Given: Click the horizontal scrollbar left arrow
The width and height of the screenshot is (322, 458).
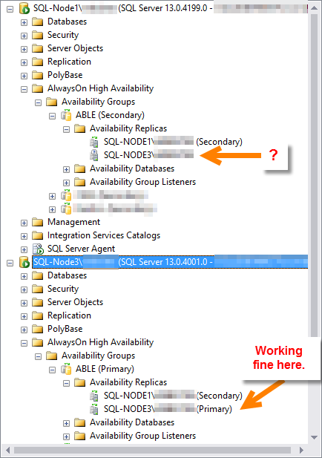Looking at the screenshot, I should coord(7,450).
